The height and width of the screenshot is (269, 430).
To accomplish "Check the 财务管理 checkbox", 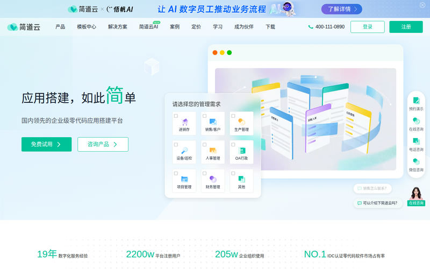I will pyautogui.click(x=204, y=173).
